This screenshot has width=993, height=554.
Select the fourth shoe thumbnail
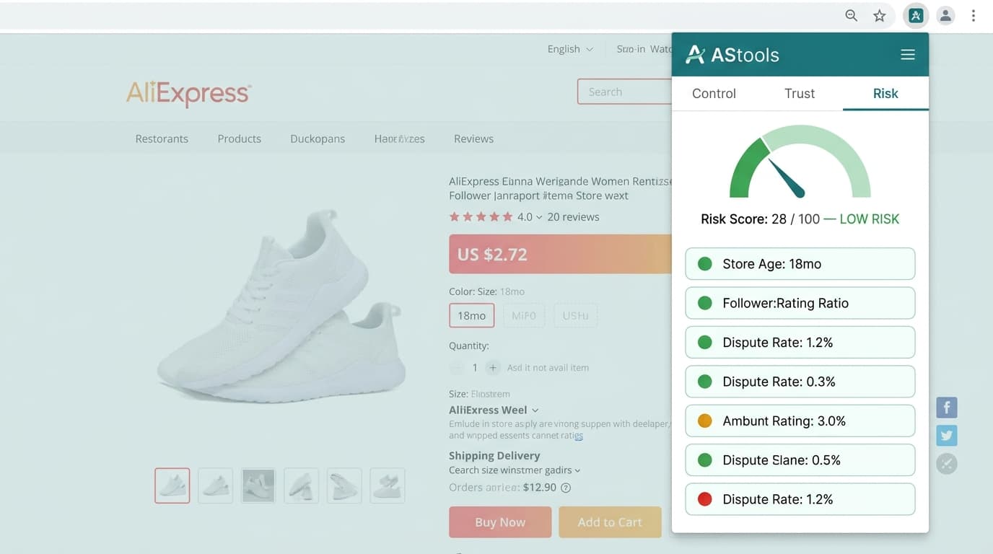tap(301, 485)
